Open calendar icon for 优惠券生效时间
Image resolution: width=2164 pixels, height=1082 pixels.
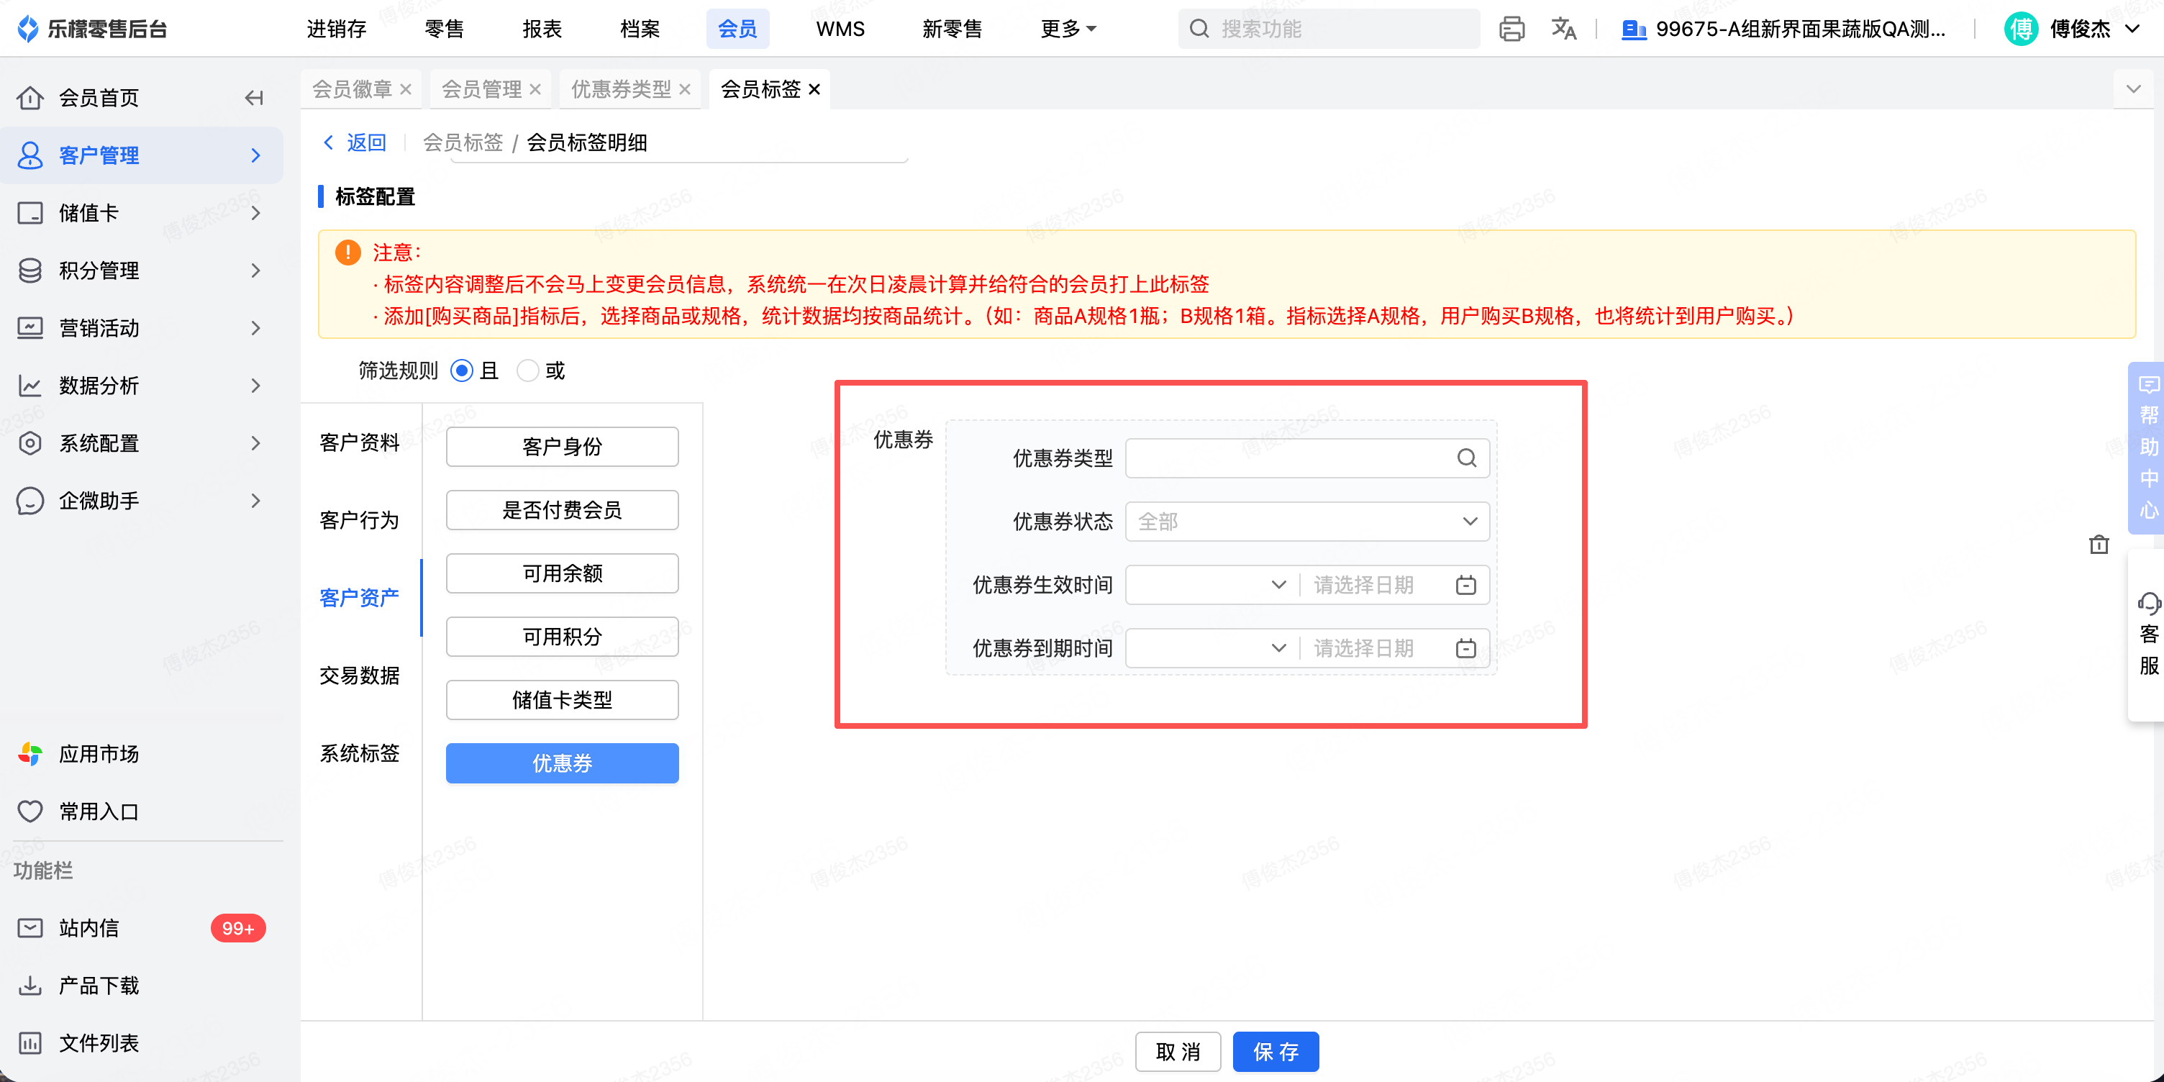[1465, 585]
